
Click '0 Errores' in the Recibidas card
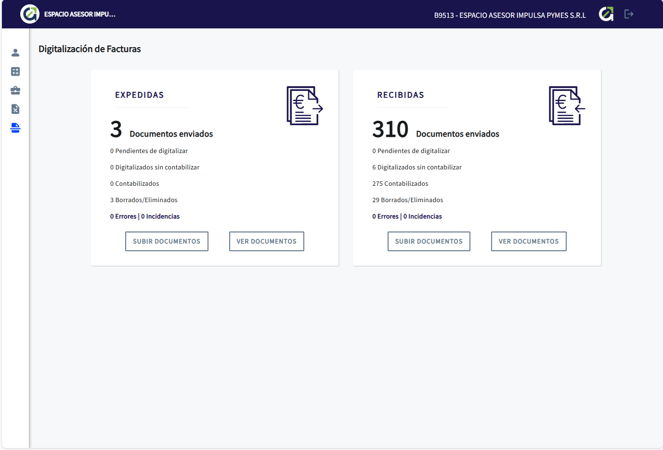(385, 217)
